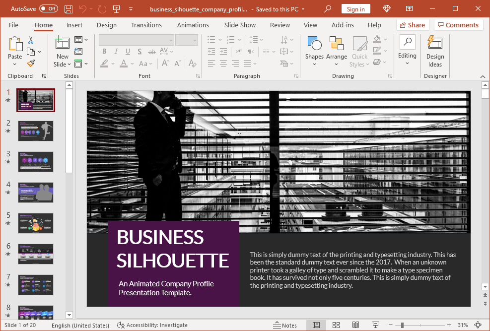Toggle the Notes pane
This screenshot has height=331, width=490.
285,325
